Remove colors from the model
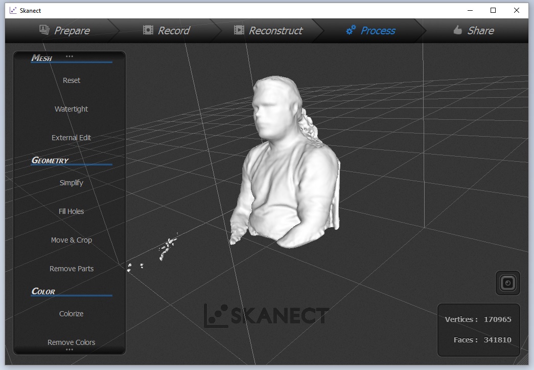 (71, 342)
